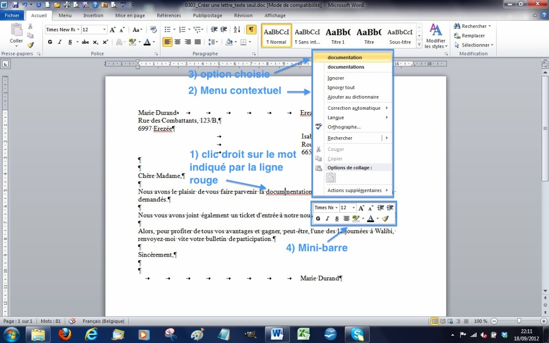
Task: Open 'Orthographe...' from context menu
Action: (x=344, y=127)
